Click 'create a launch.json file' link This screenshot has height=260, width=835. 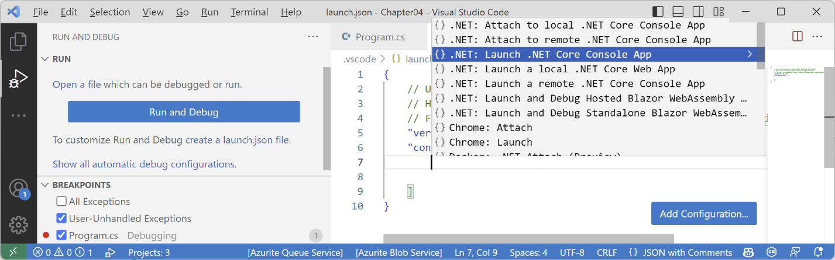[x=237, y=140]
